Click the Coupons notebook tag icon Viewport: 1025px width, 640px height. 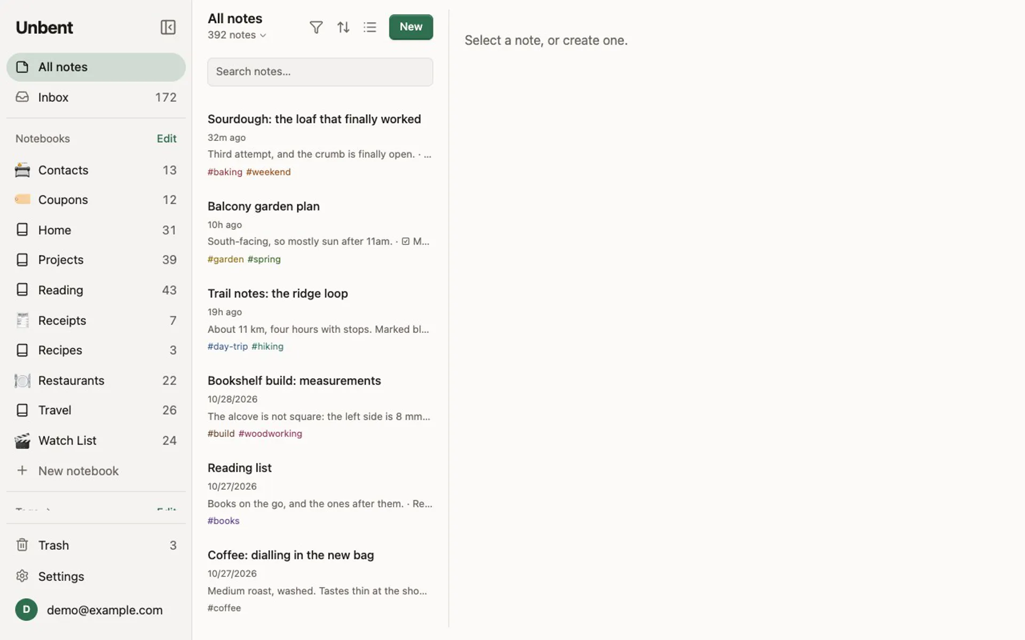pyautogui.click(x=22, y=199)
